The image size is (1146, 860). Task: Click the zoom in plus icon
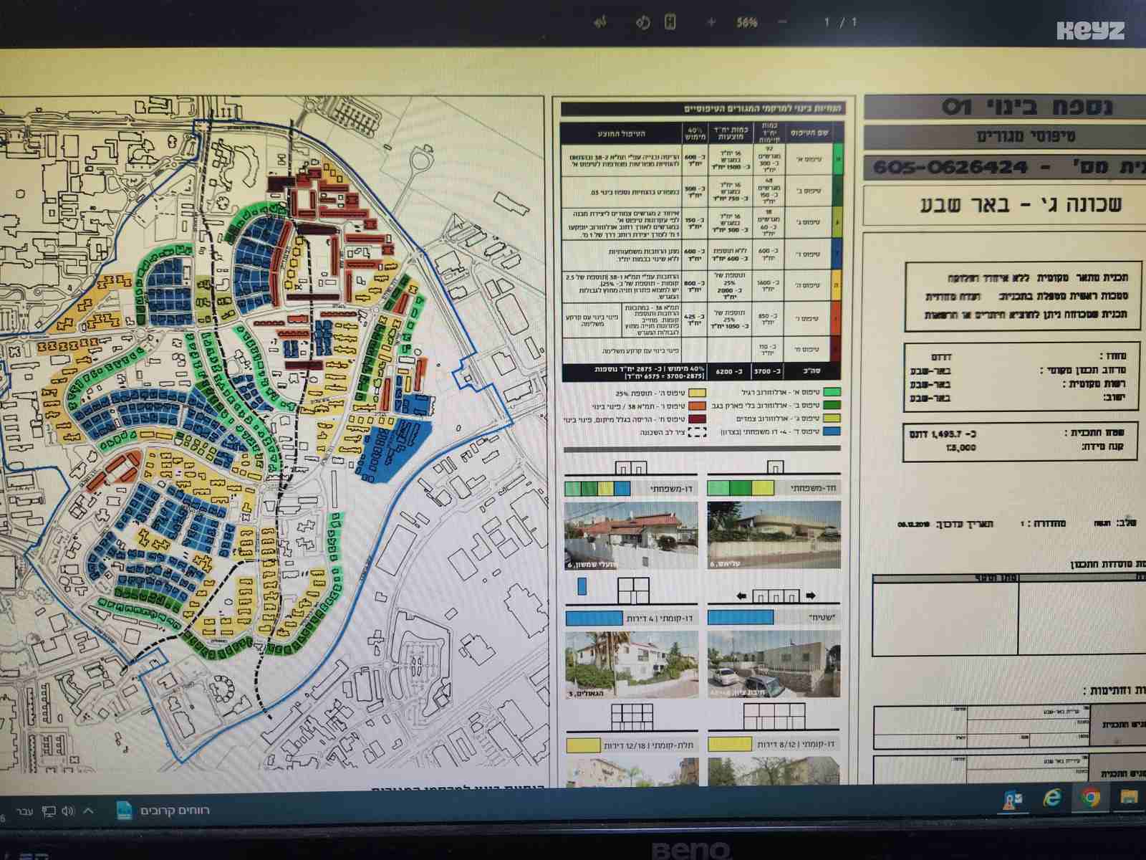(711, 22)
